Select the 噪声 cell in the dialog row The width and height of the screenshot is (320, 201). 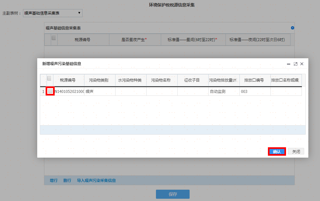[100, 91]
